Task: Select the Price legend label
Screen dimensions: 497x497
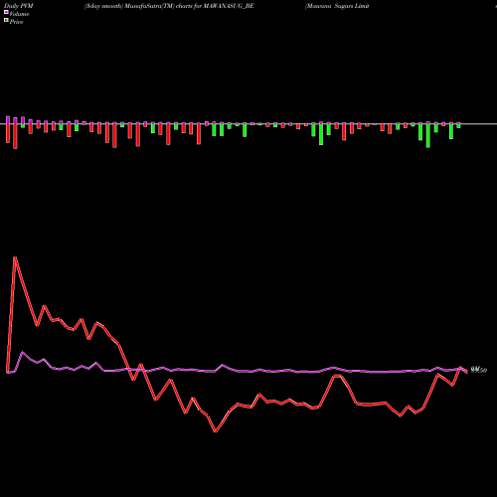Action: 16,22
